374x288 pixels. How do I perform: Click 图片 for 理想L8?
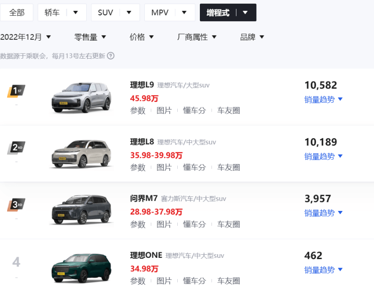(164, 168)
